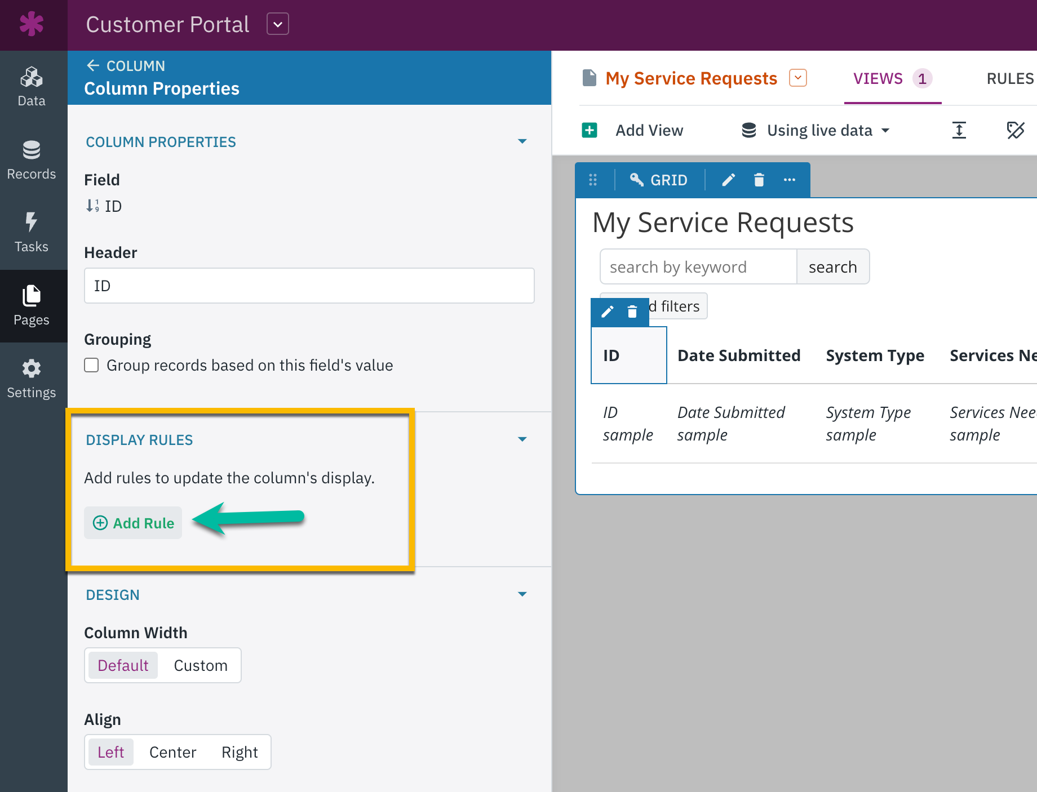The height and width of the screenshot is (792, 1037).
Task: Enable group records by field value
Action: click(91, 366)
